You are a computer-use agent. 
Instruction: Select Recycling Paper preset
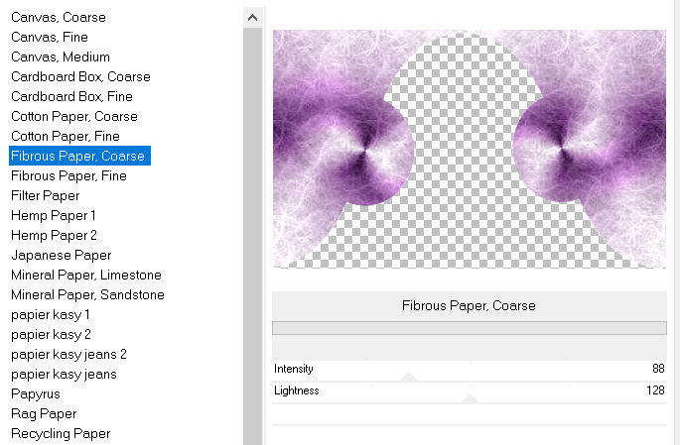point(60,433)
